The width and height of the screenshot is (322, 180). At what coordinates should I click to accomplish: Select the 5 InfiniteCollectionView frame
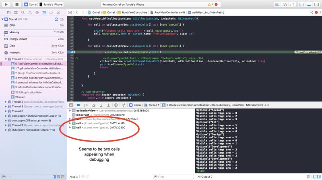point(37,87)
